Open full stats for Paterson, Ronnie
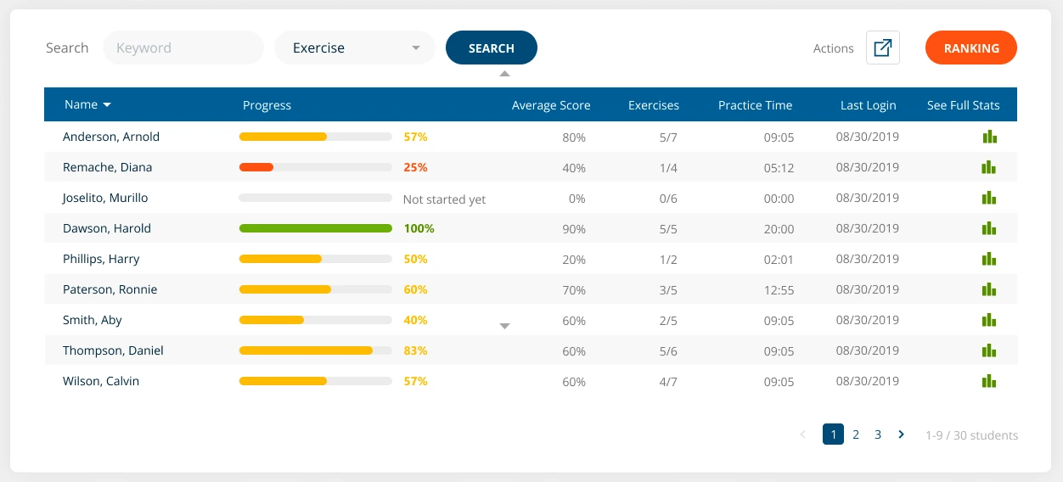The image size is (1063, 482). tap(988, 289)
